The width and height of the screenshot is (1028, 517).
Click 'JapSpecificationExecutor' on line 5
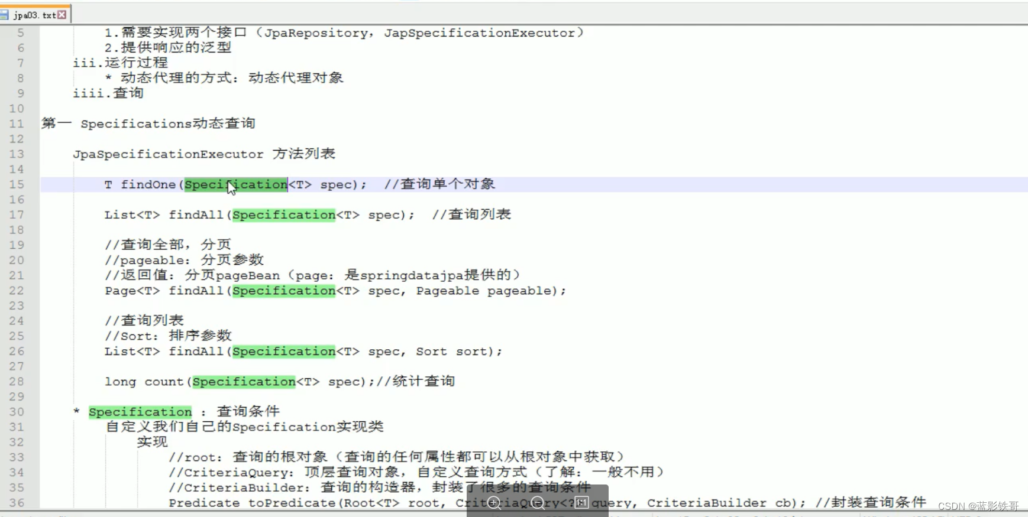479,32
